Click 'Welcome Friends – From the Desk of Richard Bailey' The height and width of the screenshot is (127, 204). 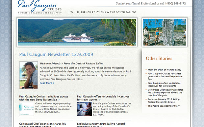(x=71, y=63)
